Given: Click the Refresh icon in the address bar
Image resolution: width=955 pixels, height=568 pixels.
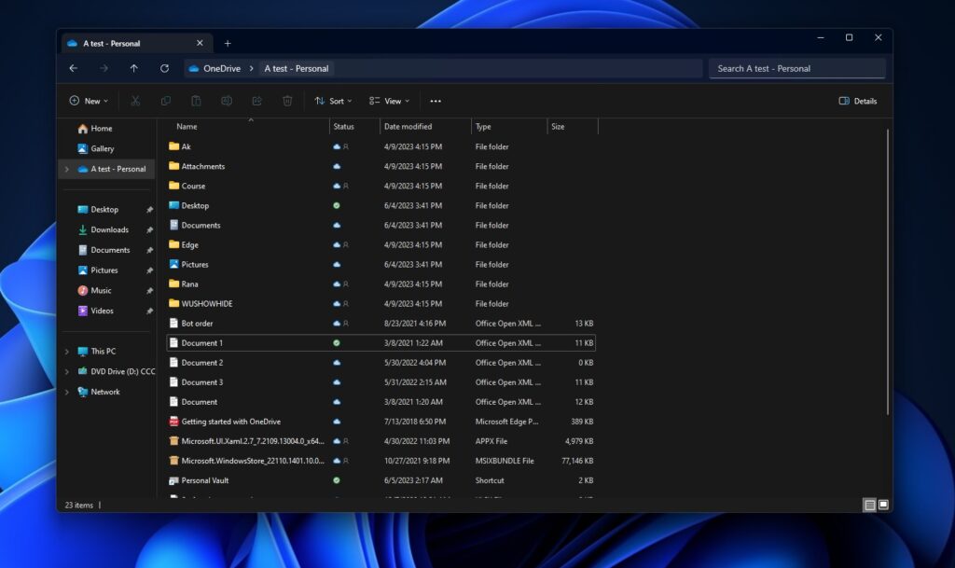Looking at the screenshot, I should pyautogui.click(x=164, y=68).
